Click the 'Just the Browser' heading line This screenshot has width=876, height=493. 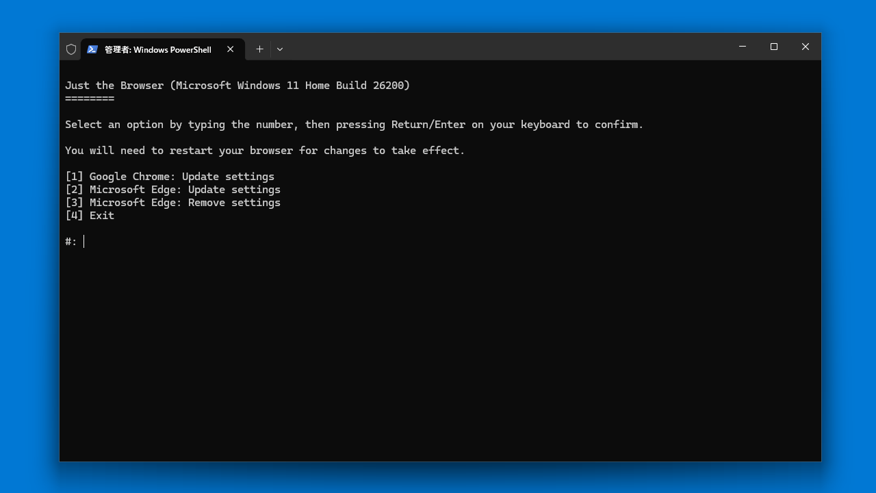237,86
